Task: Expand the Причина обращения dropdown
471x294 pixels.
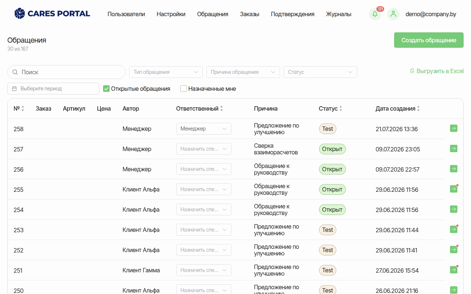Action: pos(243,72)
